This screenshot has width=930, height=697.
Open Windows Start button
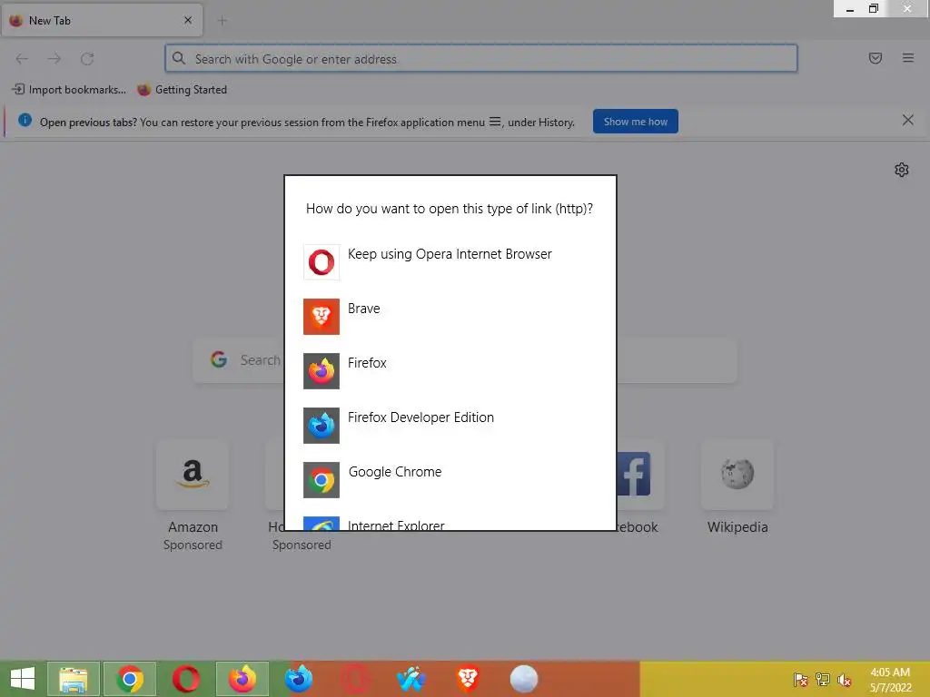click(23, 679)
